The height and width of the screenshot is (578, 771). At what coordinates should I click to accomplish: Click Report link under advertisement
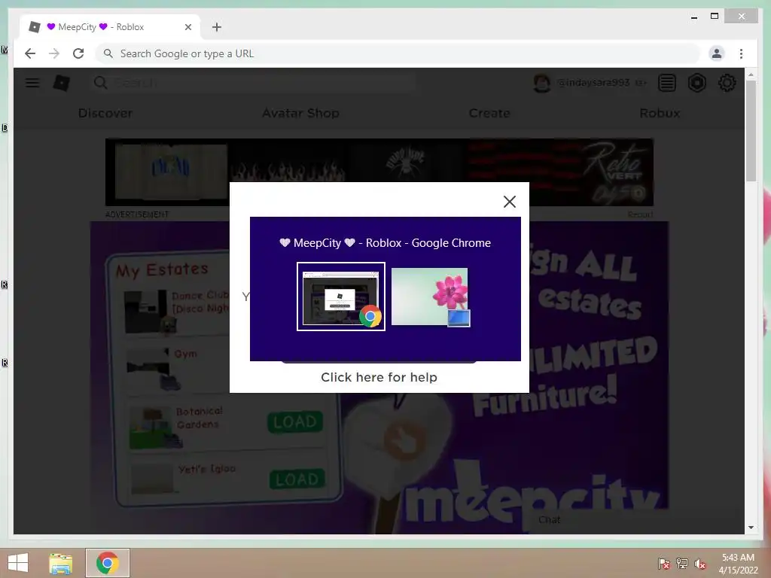[640, 214]
